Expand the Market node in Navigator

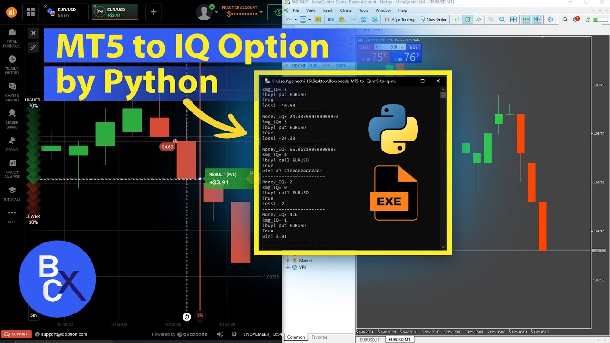click(x=287, y=261)
